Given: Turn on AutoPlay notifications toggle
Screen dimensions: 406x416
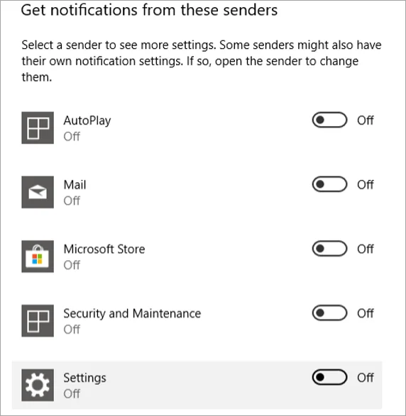Looking at the screenshot, I should pyautogui.click(x=329, y=120).
